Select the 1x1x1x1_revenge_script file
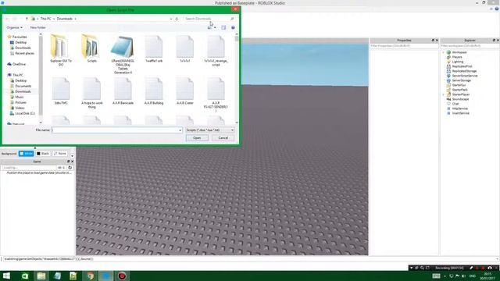 pyautogui.click(x=216, y=50)
